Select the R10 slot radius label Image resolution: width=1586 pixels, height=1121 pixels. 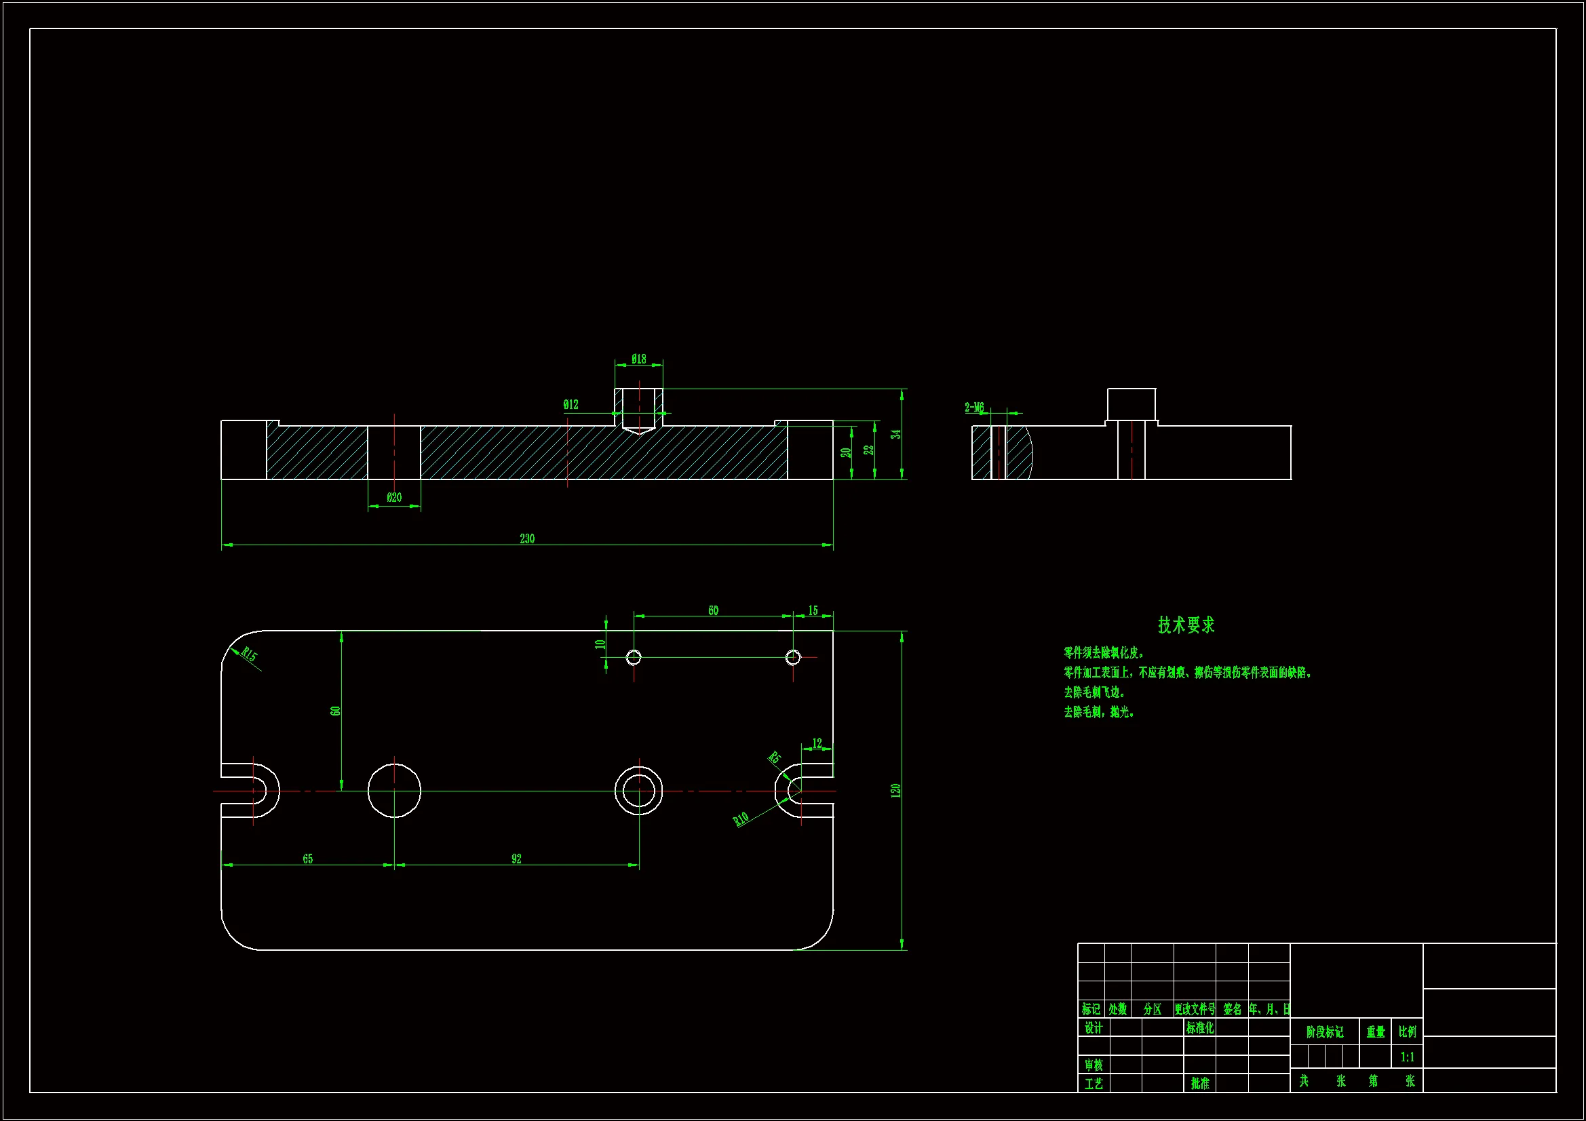coord(741,819)
